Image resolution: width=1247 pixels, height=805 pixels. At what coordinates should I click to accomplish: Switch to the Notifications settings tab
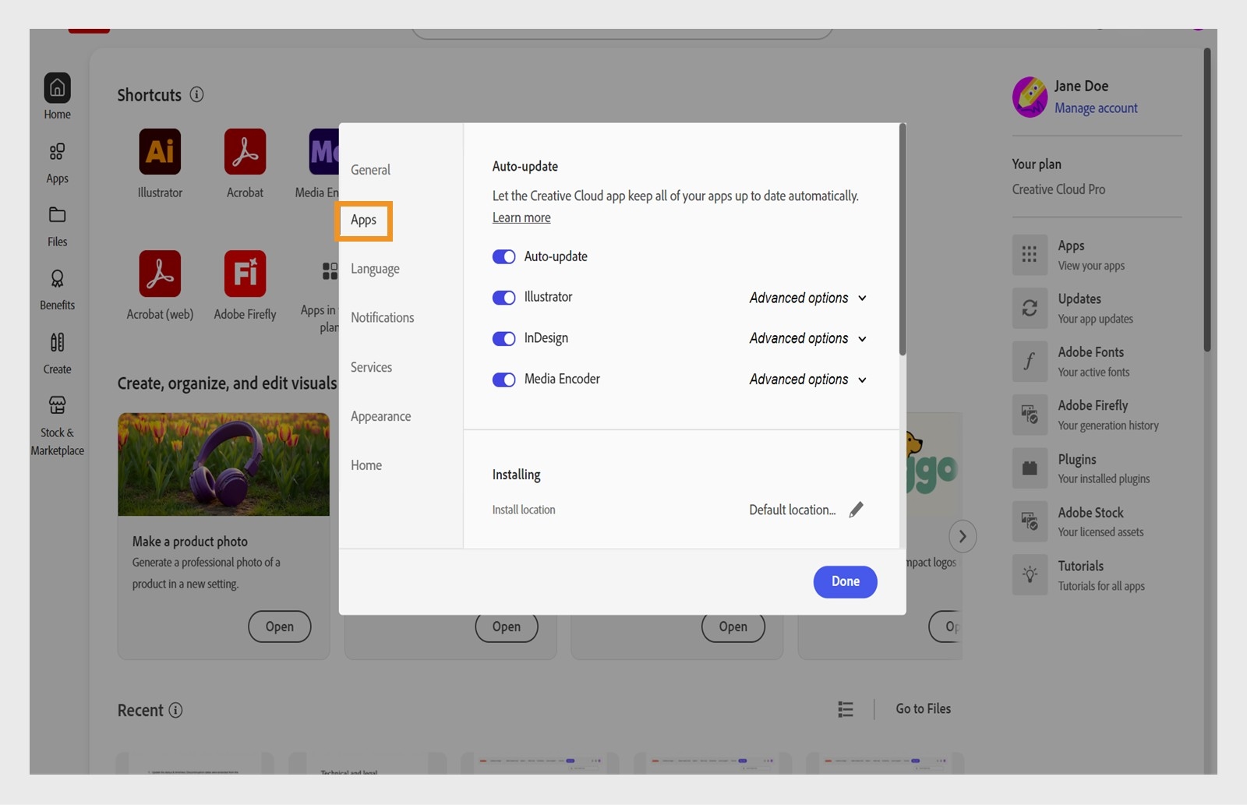tap(382, 317)
